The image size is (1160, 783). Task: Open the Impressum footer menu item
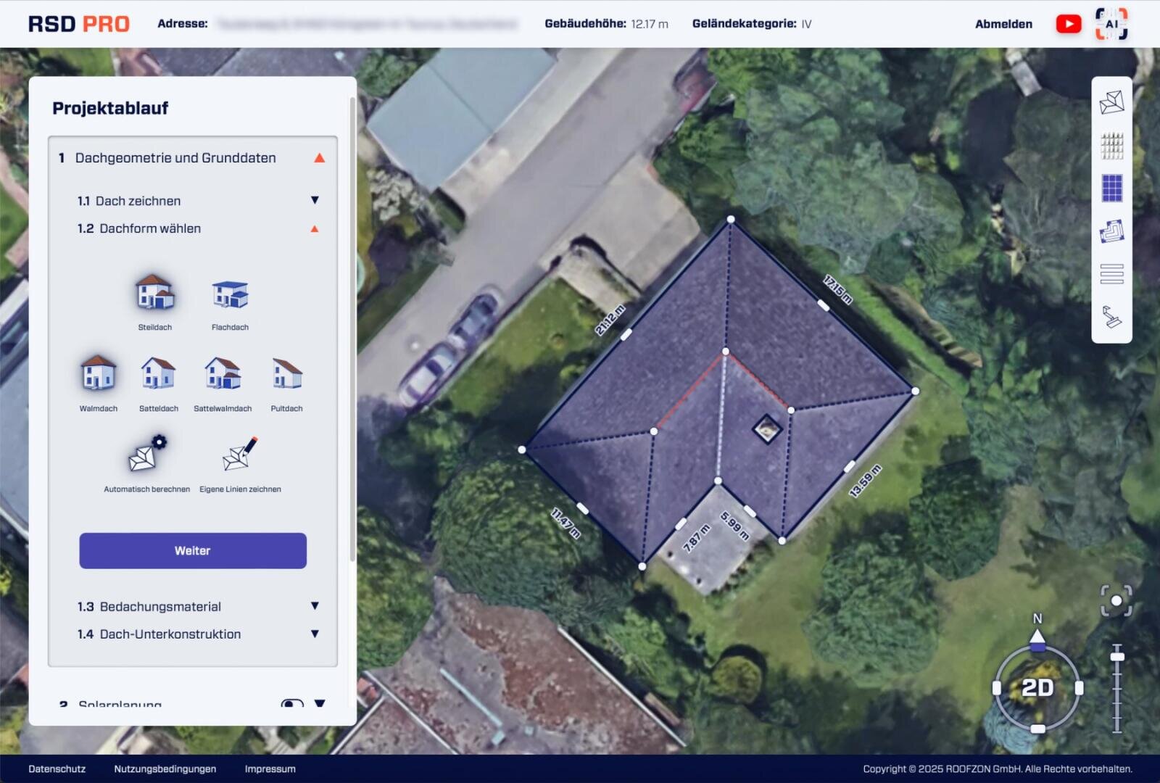pyautogui.click(x=269, y=768)
